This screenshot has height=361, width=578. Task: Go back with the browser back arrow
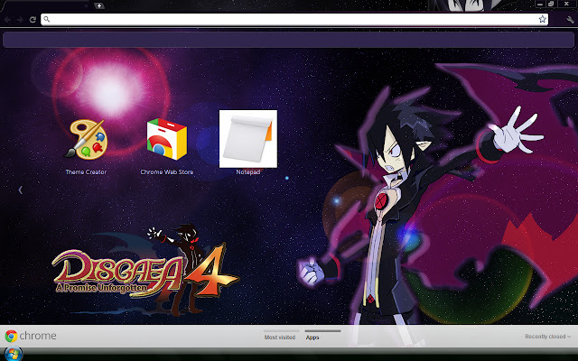(8, 20)
